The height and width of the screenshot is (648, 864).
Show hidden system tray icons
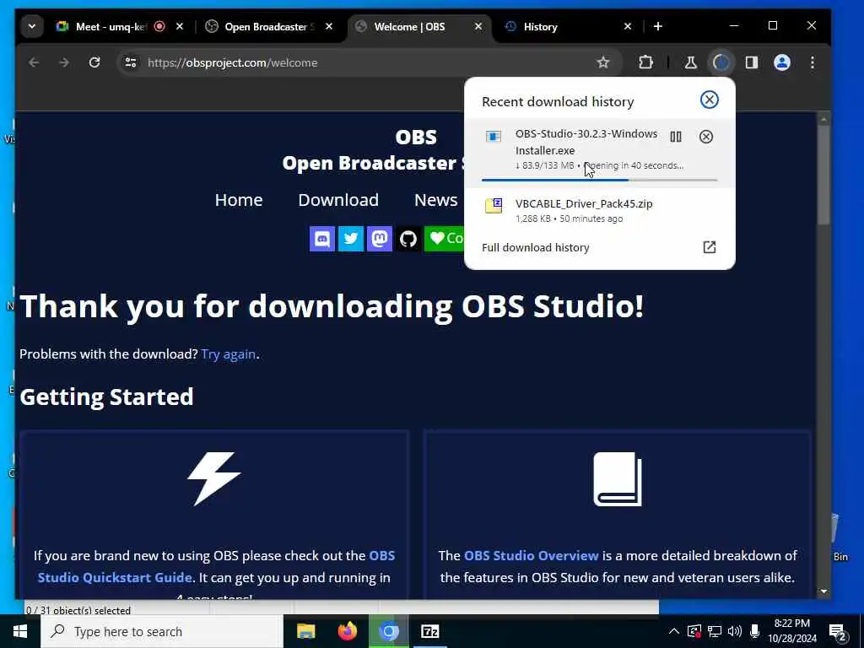(x=674, y=631)
